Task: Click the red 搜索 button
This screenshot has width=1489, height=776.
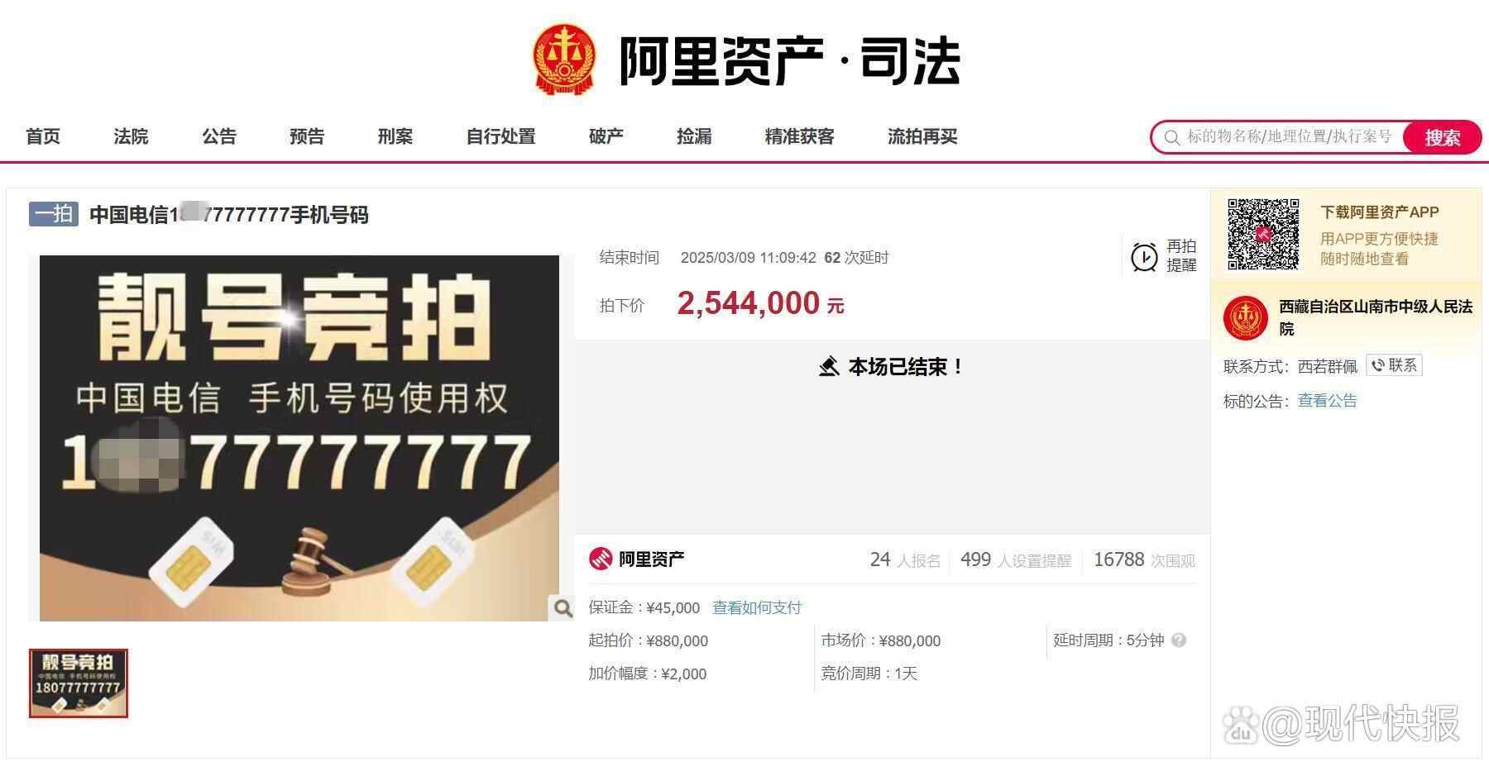Action: pos(1442,137)
